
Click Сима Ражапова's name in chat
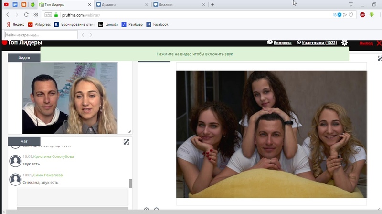(x=48, y=175)
